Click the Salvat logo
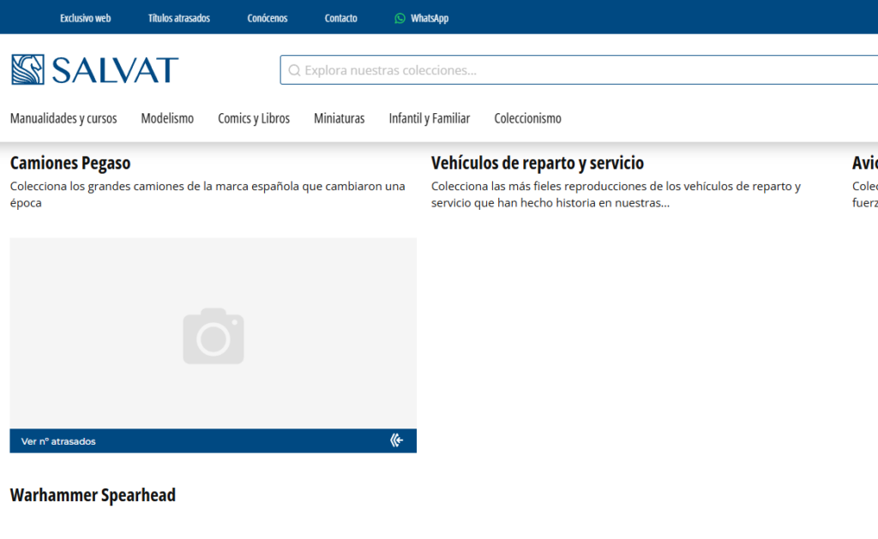This screenshot has height=539, width=878. click(x=94, y=70)
